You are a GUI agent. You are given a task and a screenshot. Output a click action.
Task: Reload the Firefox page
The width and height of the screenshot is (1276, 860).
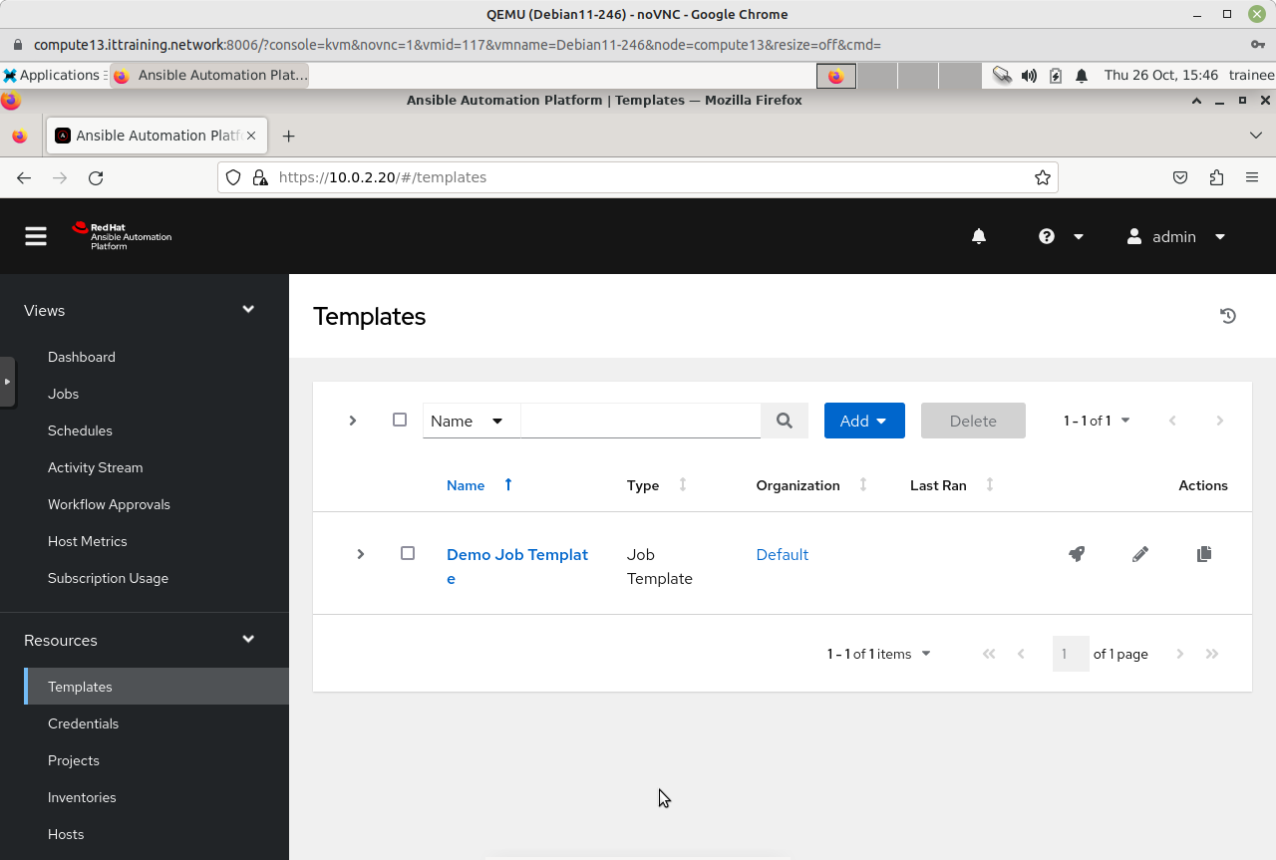coord(96,177)
